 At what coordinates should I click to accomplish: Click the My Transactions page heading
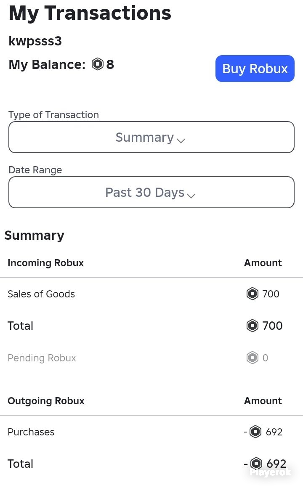click(90, 13)
